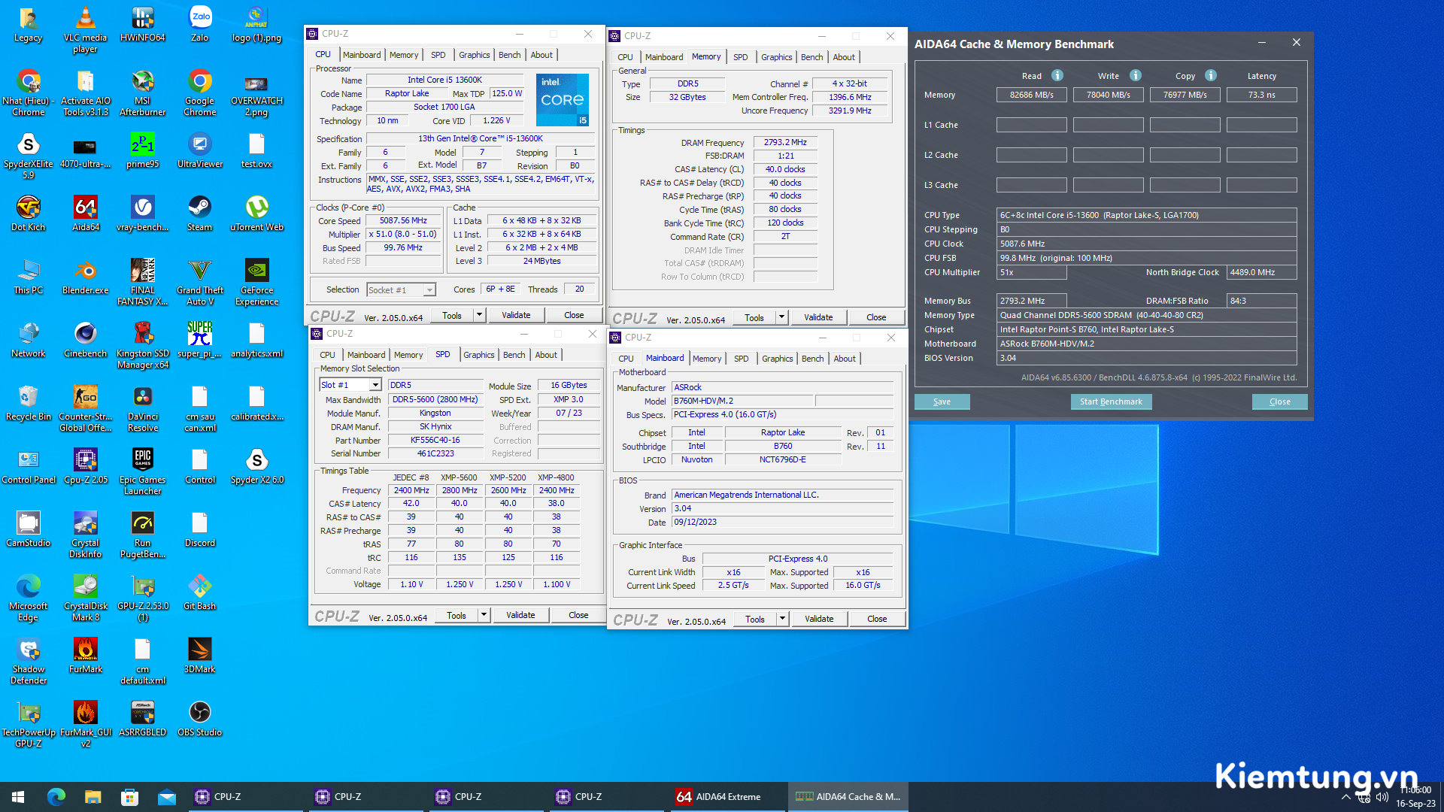The width and height of the screenshot is (1444, 812).
Task: Open Google Chrome desktop icon
Action: (x=200, y=93)
